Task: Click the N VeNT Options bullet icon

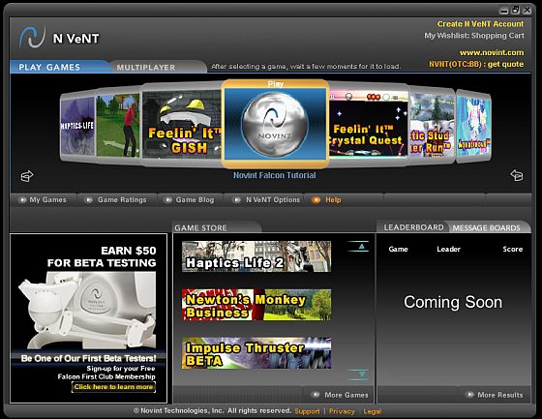Action: pos(237,199)
